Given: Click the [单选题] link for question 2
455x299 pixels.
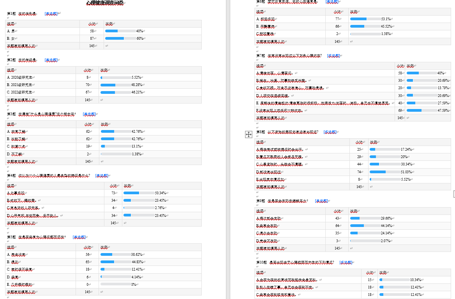Looking at the screenshot, I should [x=51, y=60].
